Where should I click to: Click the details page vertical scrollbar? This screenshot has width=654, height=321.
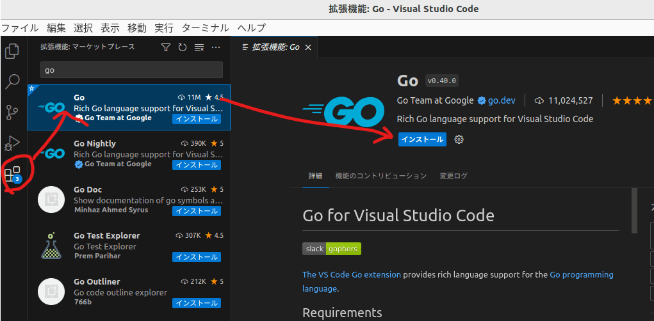pos(634,210)
